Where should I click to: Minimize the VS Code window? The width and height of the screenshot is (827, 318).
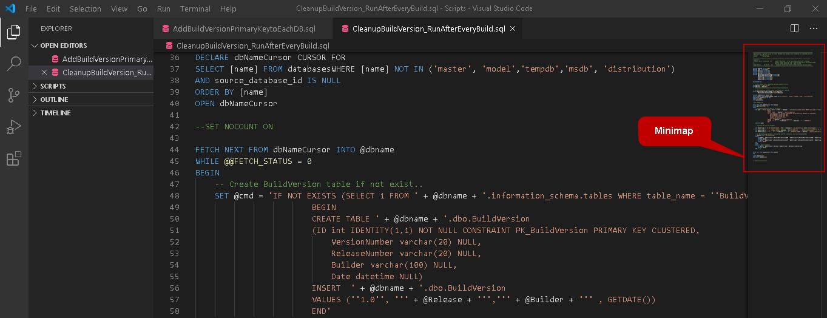[x=760, y=8]
